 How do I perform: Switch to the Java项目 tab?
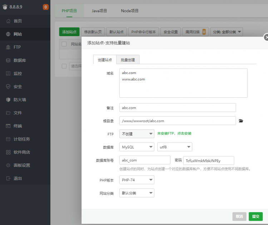[99, 11]
